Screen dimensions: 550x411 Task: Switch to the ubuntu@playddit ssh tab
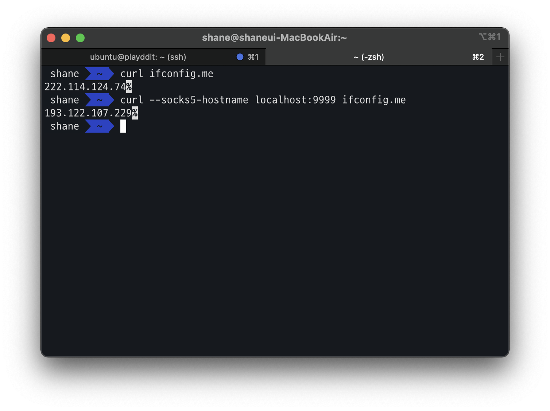pyautogui.click(x=153, y=57)
